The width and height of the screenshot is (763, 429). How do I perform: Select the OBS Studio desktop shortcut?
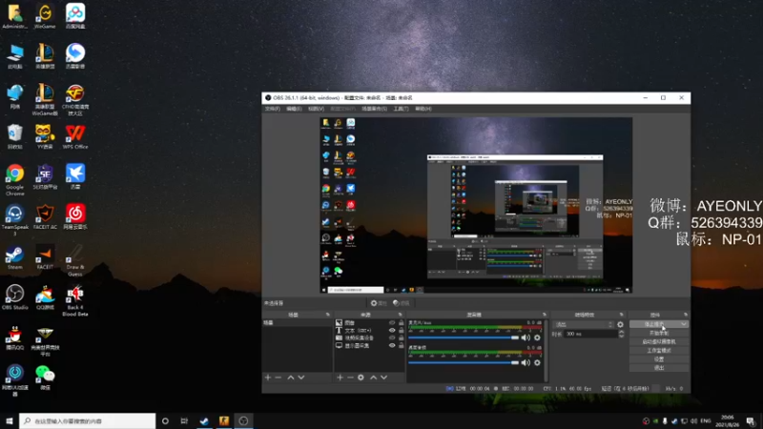point(14,298)
